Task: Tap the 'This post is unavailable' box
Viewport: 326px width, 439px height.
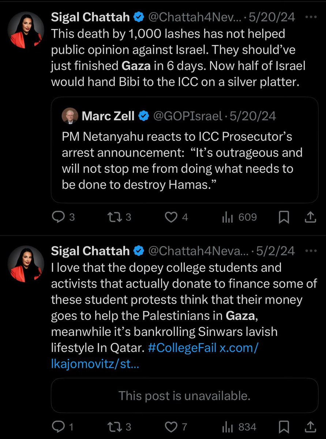Action: (x=184, y=395)
